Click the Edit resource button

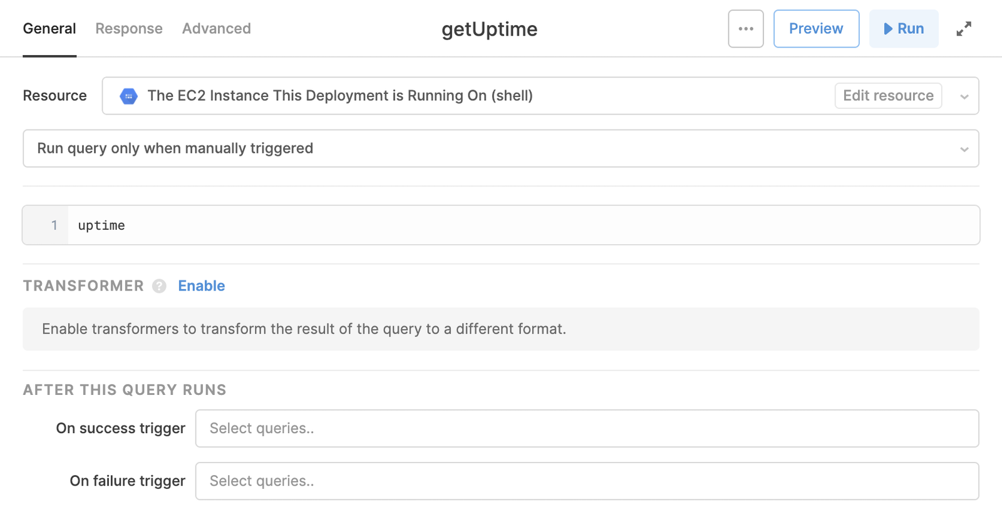[888, 96]
